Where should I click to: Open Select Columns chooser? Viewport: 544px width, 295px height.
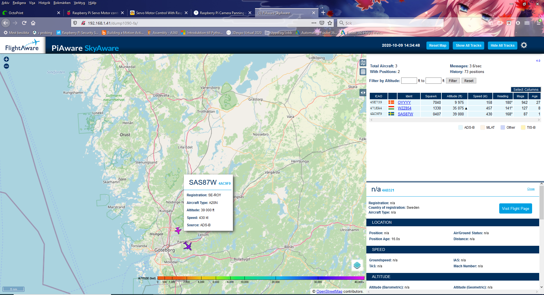coord(526,89)
